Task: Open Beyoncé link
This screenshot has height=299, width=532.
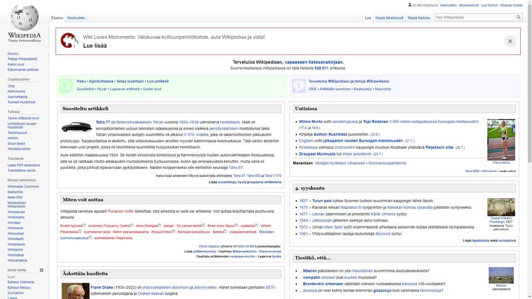Action: point(383,234)
